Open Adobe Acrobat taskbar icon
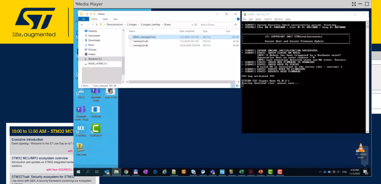This screenshot has width=381, height=184. [x=251, y=172]
